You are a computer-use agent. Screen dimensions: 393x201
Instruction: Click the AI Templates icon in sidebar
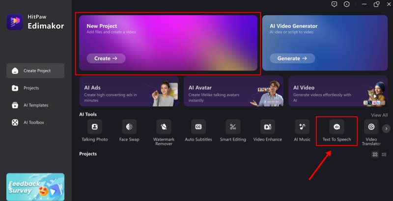[15, 105]
